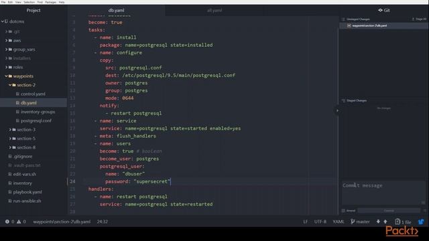Change the YAML grammar selector

pos(339,222)
